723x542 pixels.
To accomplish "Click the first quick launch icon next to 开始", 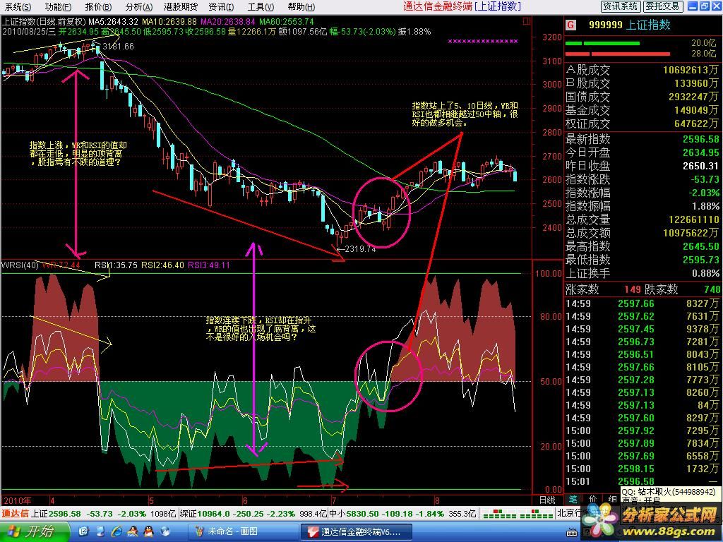I will [x=83, y=531].
